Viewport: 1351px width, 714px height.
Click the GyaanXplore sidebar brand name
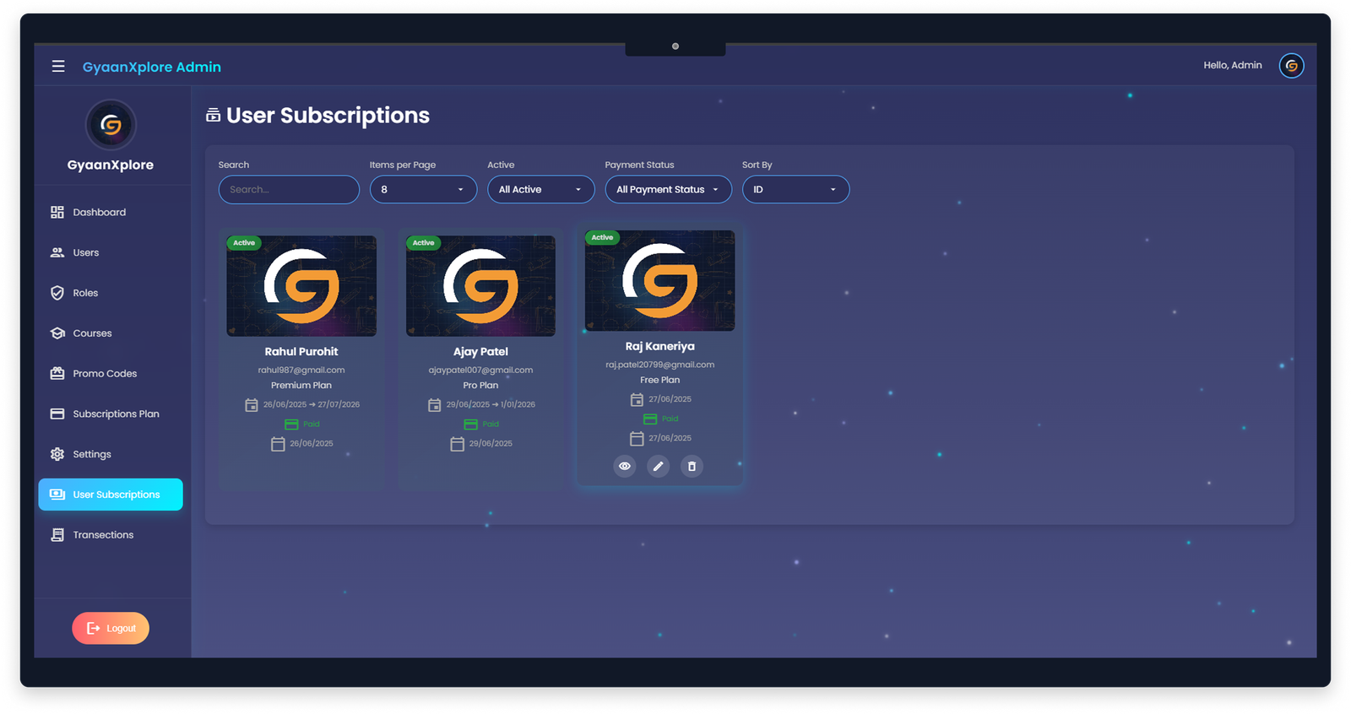(111, 165)
